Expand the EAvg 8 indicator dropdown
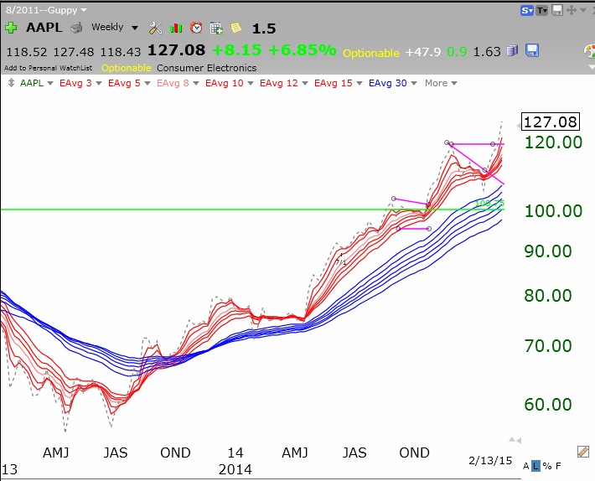 tap(196, 83)
